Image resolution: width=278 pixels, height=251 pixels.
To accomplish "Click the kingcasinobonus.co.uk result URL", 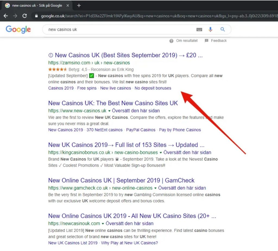I will coord(103,152).
